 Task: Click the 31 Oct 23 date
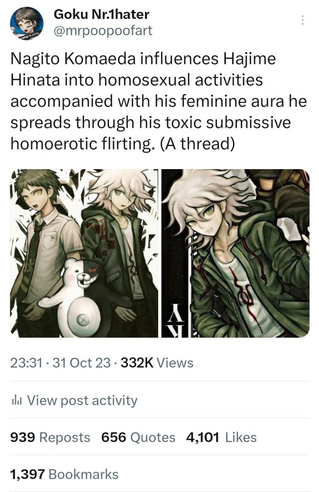coord(81,363)
